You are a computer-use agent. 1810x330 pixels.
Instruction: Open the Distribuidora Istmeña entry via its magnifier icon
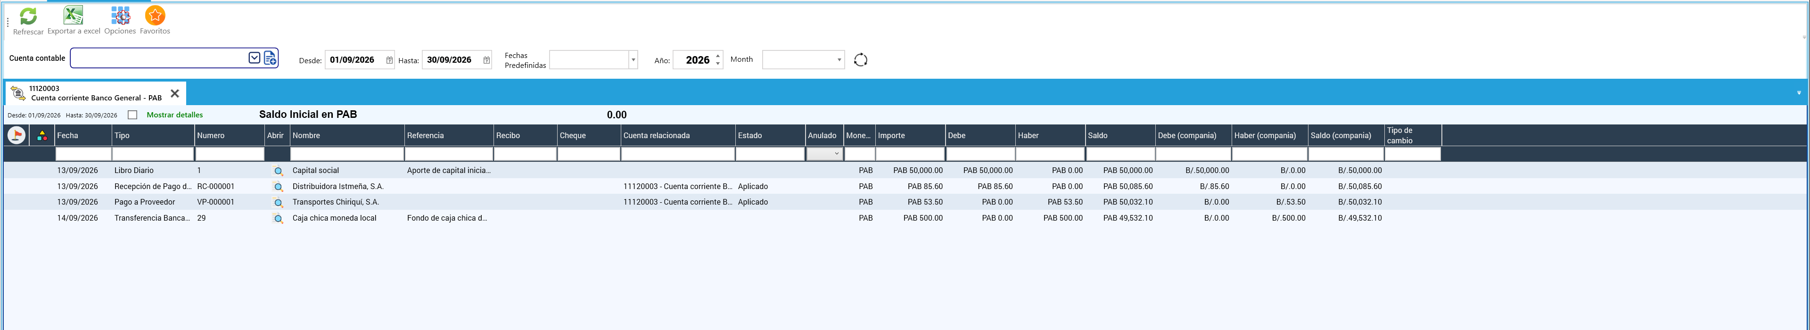278,187
